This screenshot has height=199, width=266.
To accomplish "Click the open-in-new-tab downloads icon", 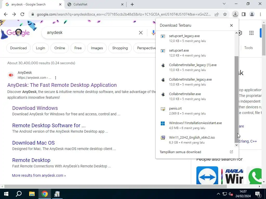I will (231, 152).
